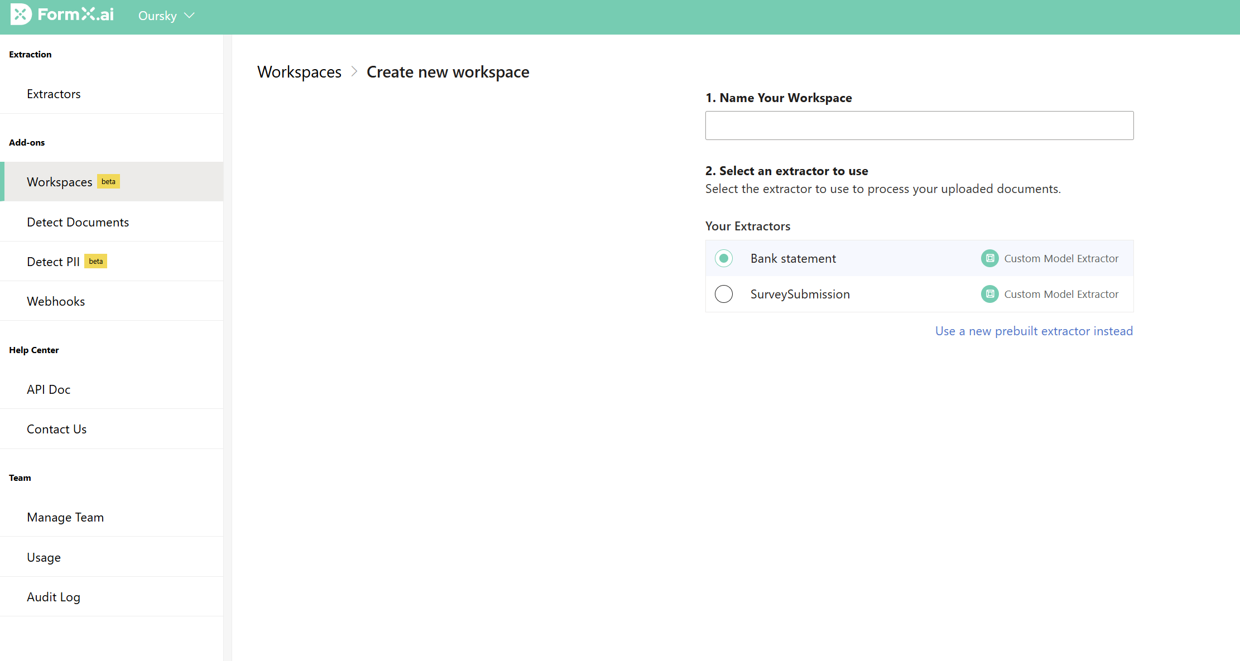Click the beta badge next to Detect PII

[95, 262]
